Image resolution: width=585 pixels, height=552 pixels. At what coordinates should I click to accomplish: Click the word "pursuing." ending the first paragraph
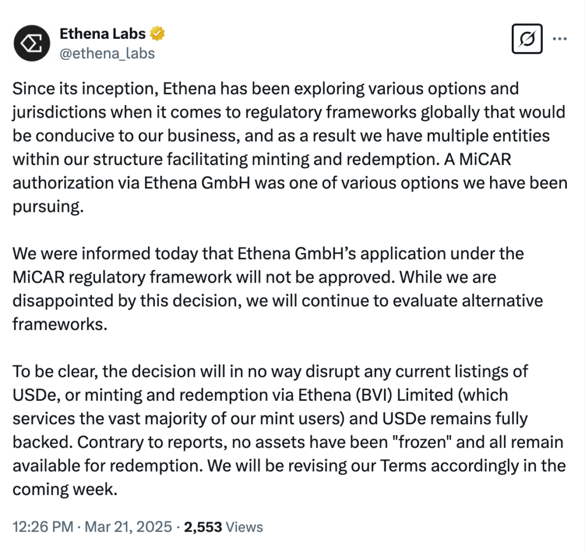tap(48, 207)
